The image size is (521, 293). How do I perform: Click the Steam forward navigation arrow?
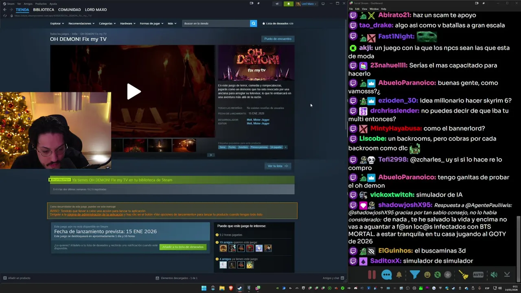coord(11,9)
